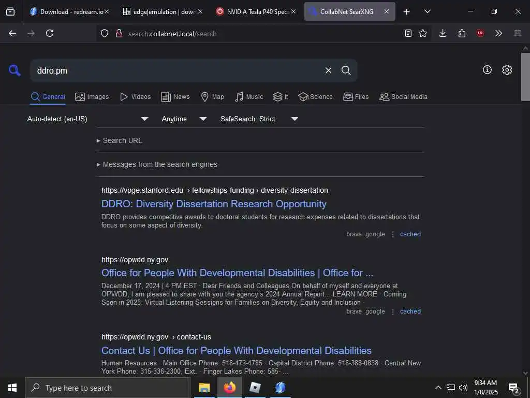Close the NVIDIA Tesla P40 tab
This screenshot has width=530, height=398.
(x=293, y=11)
